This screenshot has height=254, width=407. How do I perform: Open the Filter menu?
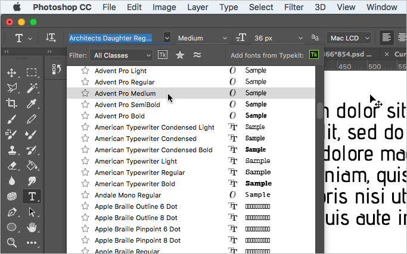(294, 7)
